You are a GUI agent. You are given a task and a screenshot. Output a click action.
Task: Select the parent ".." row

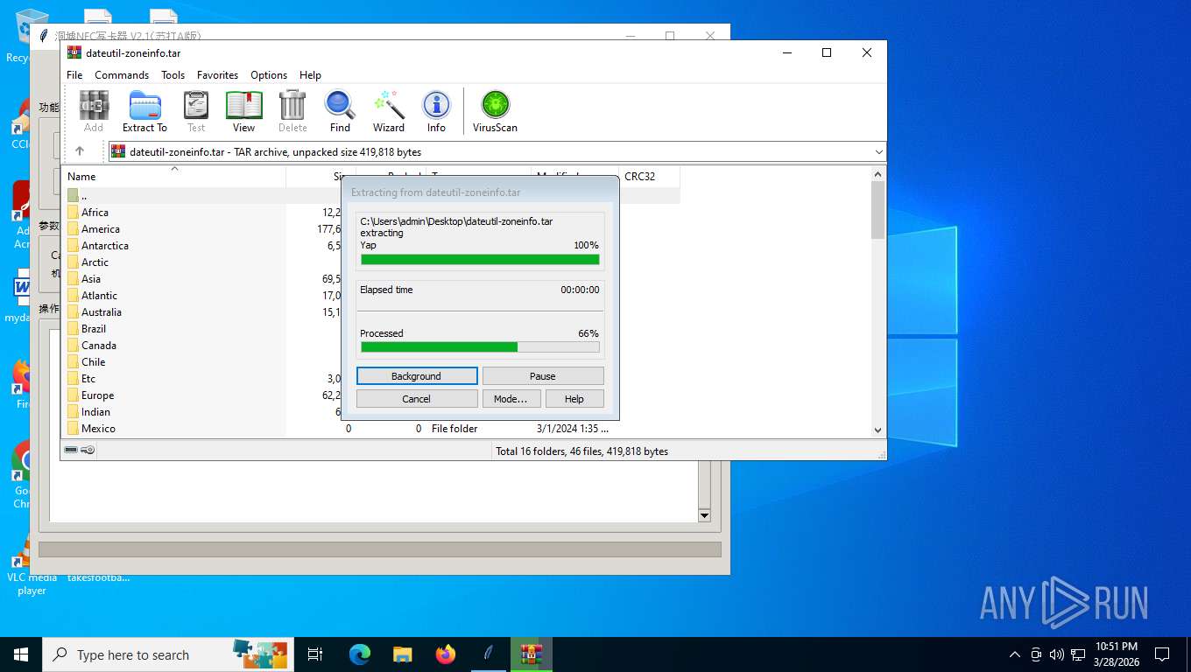371,196
